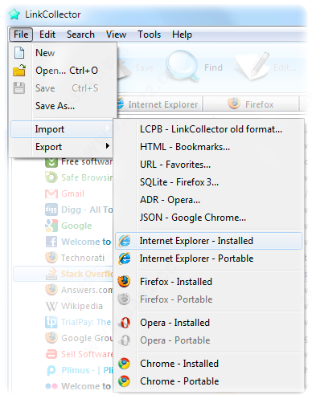312x399 pixels.
Task: Choose Open... Ctrl+O entry
Action: pyautogui.click(x=67, y=71)
